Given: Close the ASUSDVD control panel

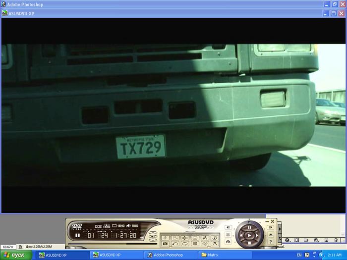Looking at the screenshot, I should coord(273,221).
